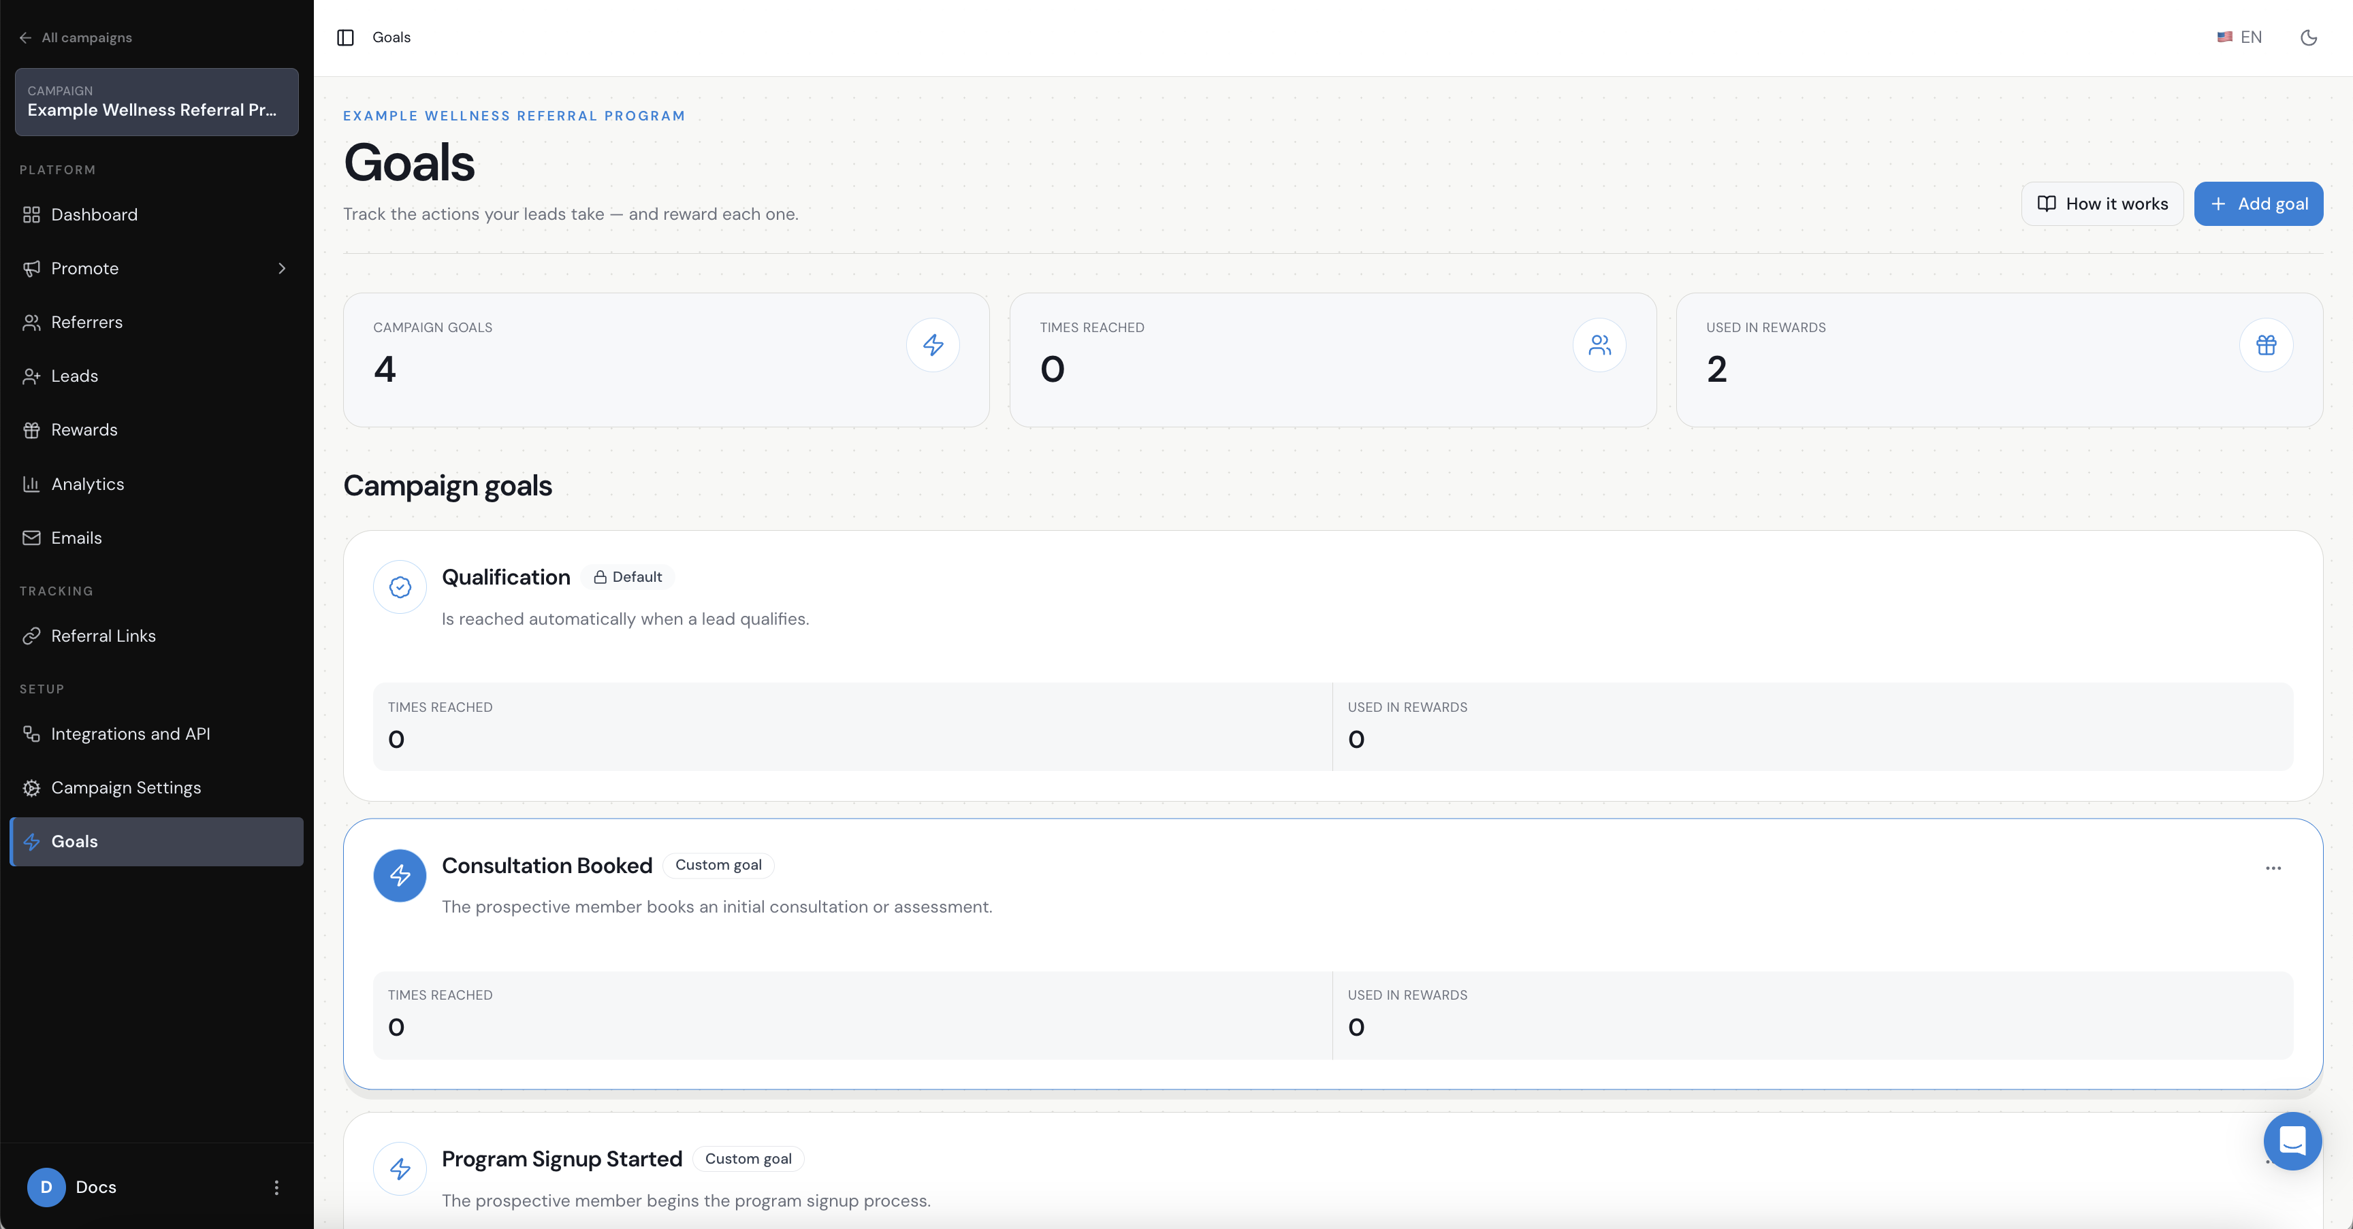Open Analytics in the sidebar
This screenshot has width=2353, height=1229.
[156, 484]
